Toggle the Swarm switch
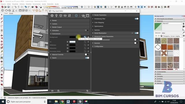185x104 pixels. pos(87,58)
